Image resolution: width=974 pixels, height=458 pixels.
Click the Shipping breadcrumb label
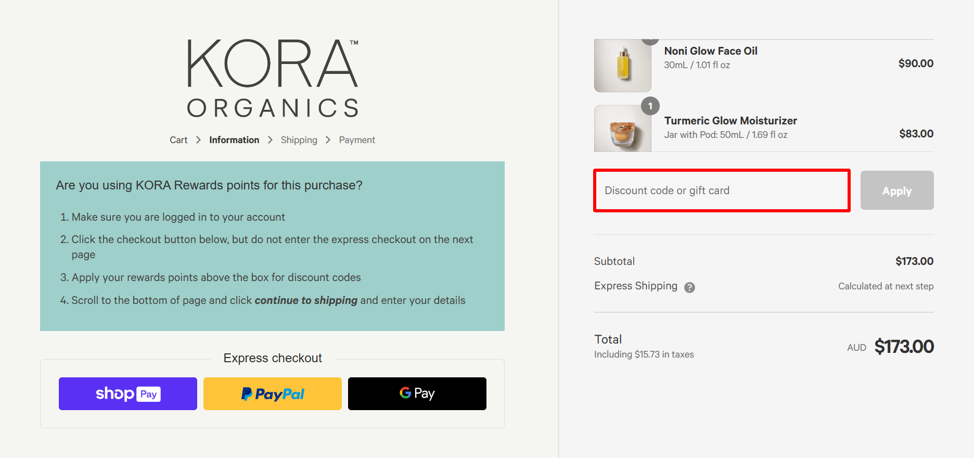pos(299,139)
